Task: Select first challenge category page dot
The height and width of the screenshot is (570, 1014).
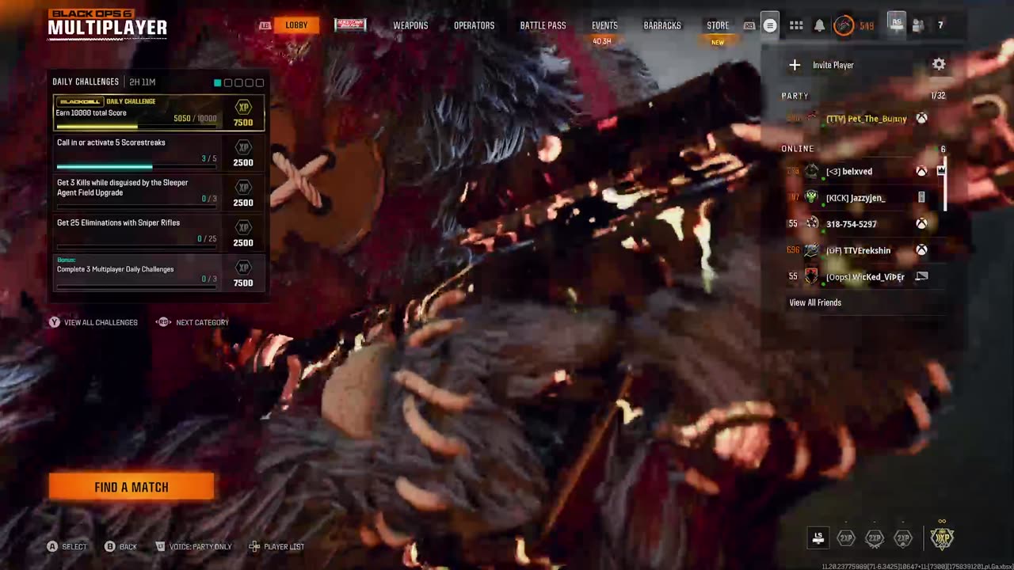Action: pos(218,82)
